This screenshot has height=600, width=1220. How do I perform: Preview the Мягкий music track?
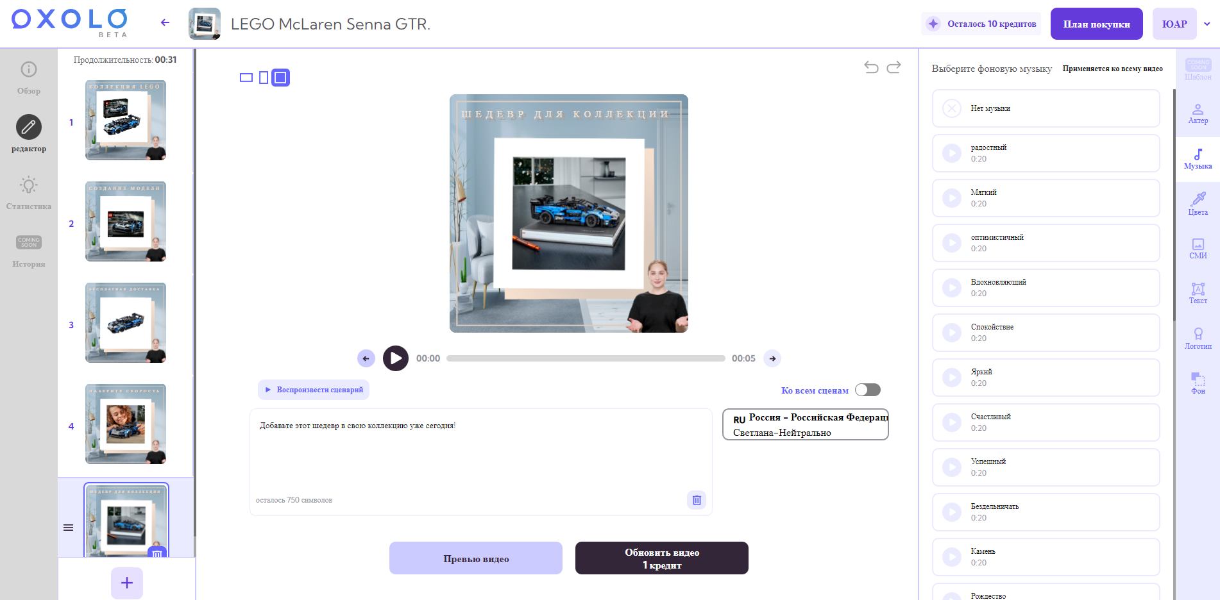coord(952,198)
